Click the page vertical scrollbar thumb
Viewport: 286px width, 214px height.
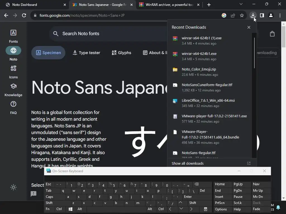coord(284,37)
